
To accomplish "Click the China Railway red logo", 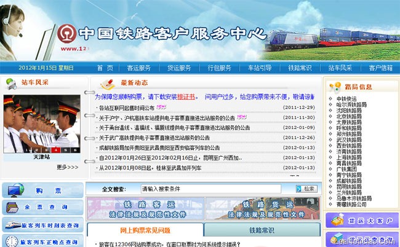I will tap(66, 34).
